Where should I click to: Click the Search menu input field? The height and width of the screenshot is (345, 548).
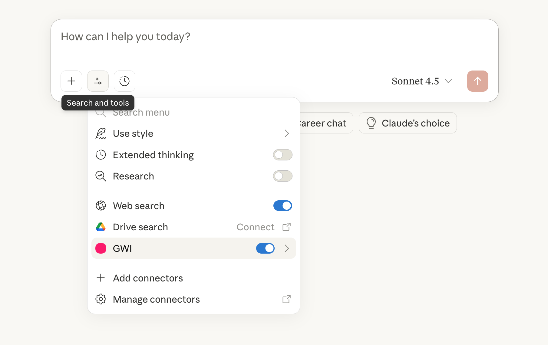(182, 113)
